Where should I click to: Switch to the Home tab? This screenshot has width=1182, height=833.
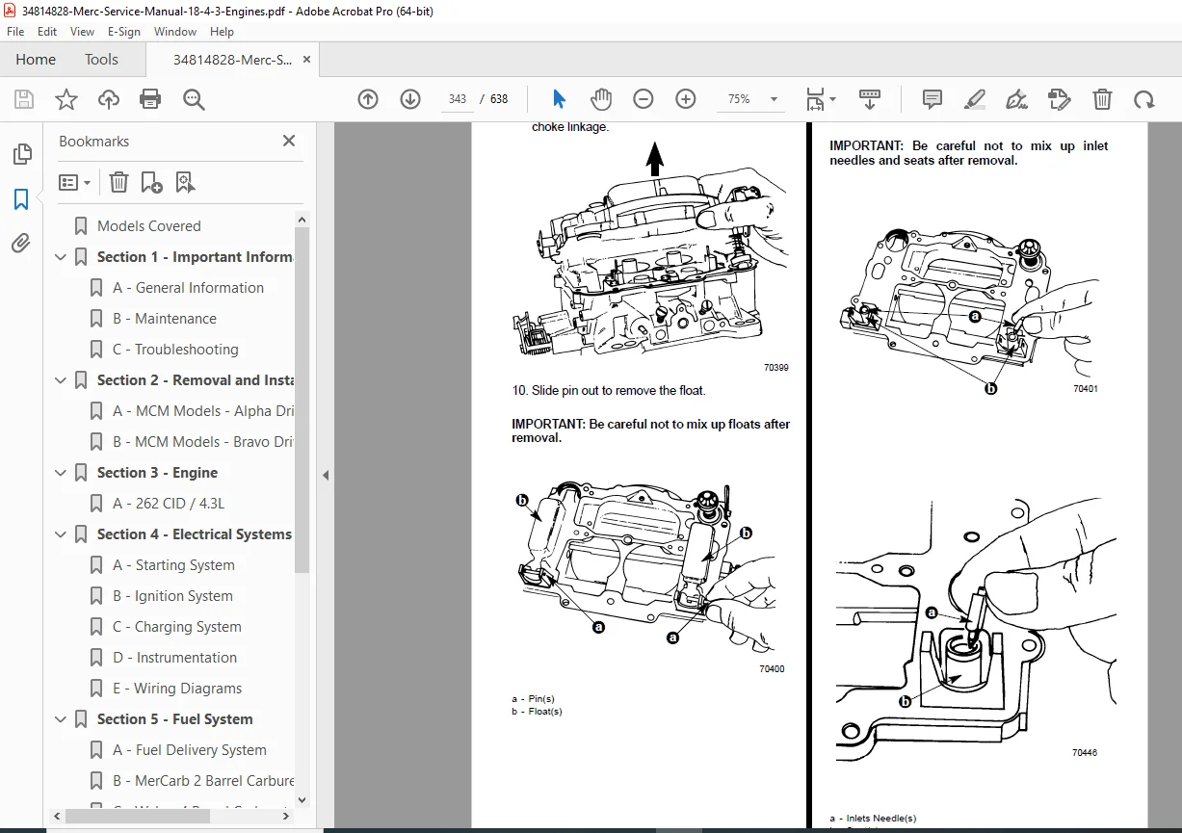[x=36, y=60]
